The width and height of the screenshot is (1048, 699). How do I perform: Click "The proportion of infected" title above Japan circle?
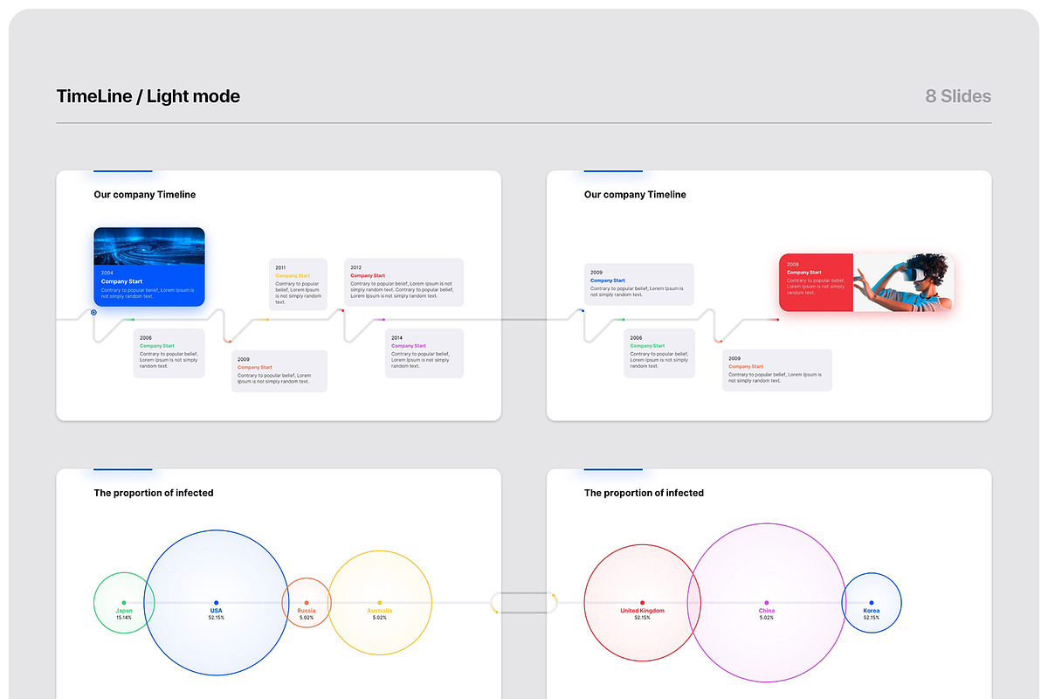pyautogui.click(x=154, y=493)
